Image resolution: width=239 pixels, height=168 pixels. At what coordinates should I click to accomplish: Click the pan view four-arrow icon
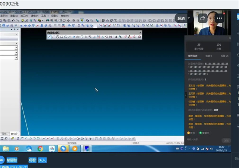tap(68, 20)
